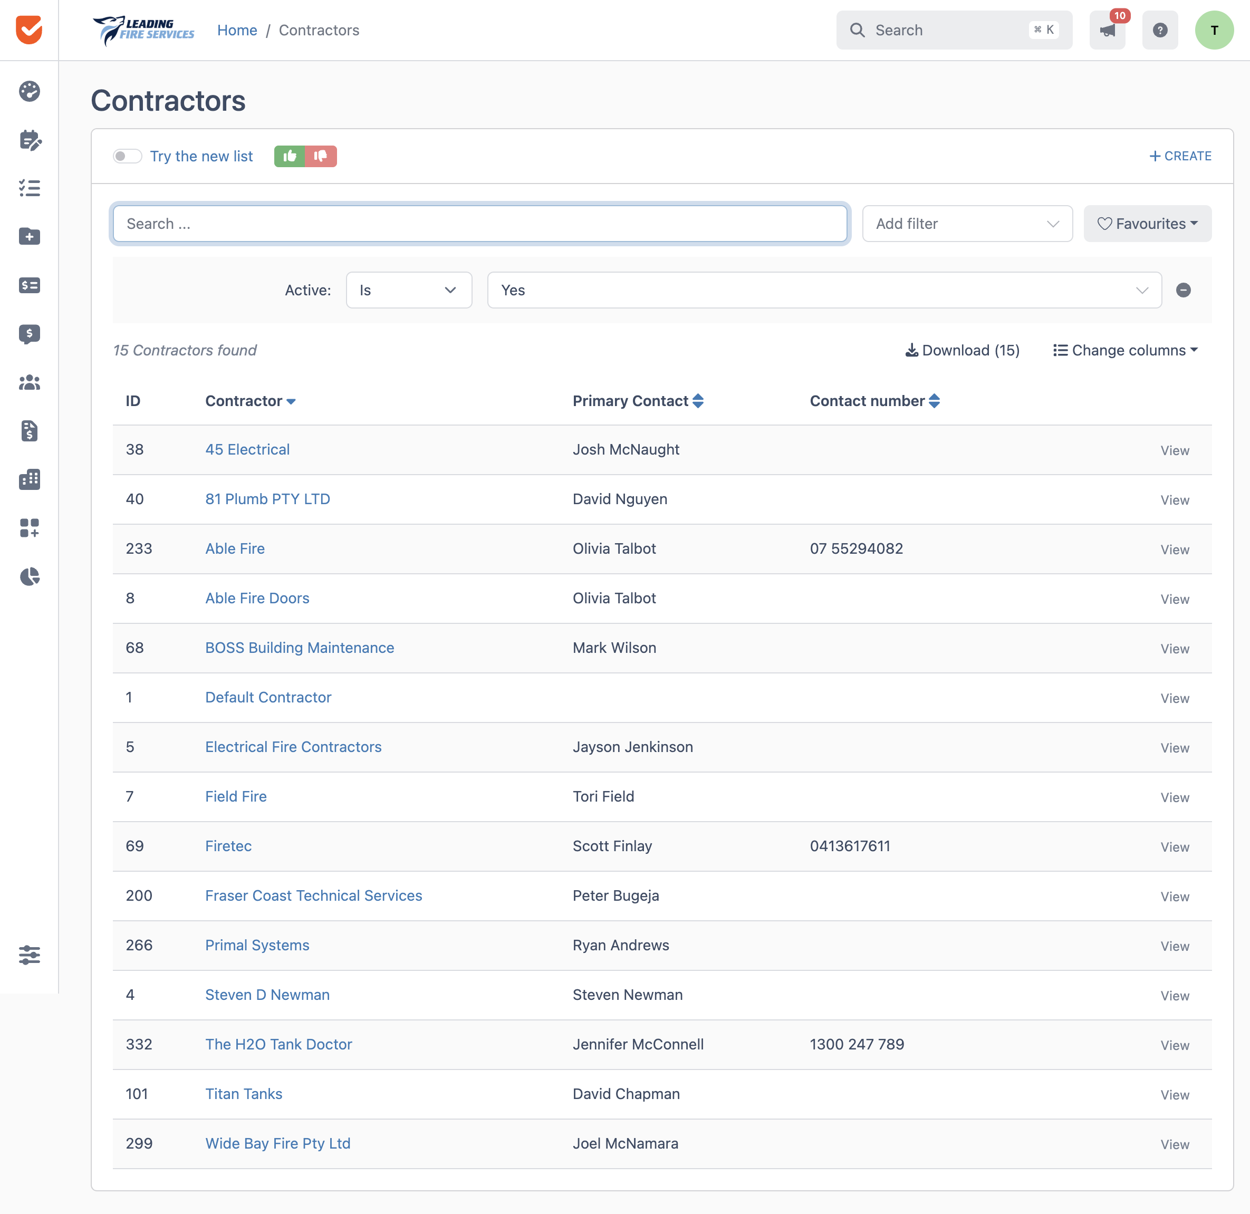The width and height of the screenshot is (1250, 1214).
Task: Go to Home breadcrumb link
Action: [x=237, y=30]
